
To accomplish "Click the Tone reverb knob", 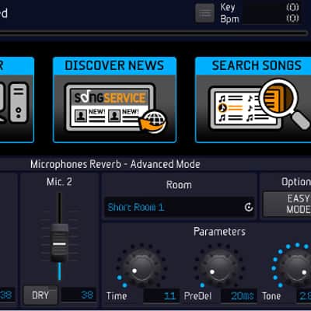I will [x=295, y=267].
